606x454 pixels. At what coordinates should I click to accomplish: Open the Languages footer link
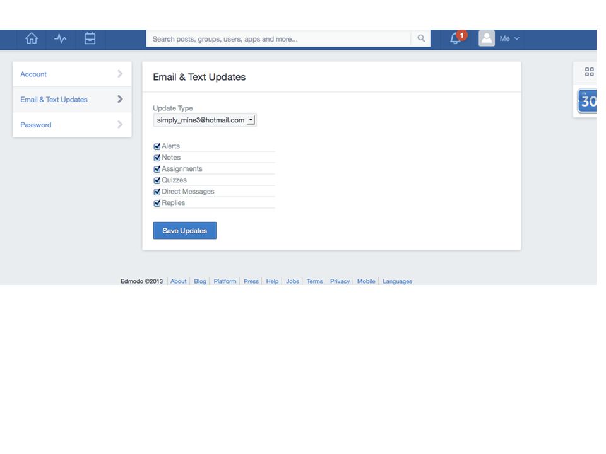(397, 281)
